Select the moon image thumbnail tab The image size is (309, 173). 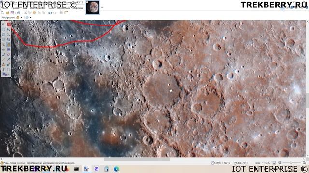(x=93, y=8)
